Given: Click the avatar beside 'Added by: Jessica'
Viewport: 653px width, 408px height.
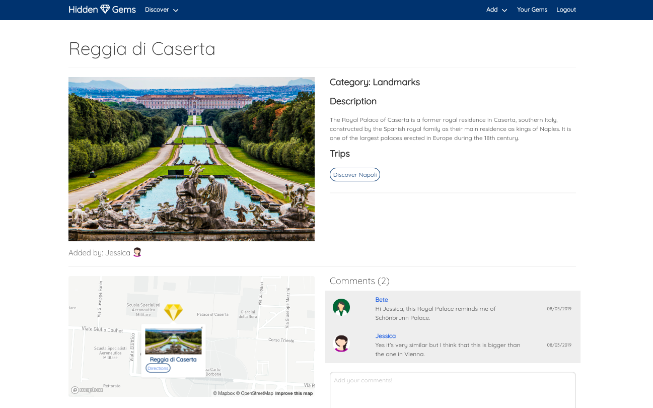Looking at the screenshot, I should click(137, 252).
